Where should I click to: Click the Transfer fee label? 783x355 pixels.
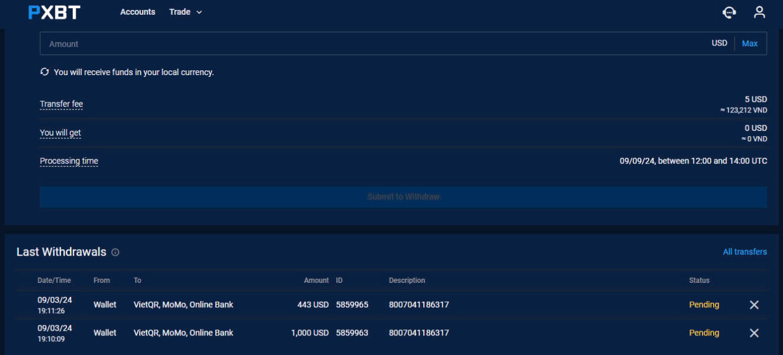62,104
